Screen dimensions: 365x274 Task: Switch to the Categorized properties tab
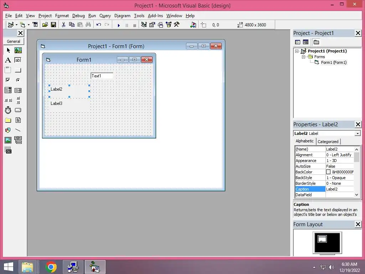(x=328, y=141)
